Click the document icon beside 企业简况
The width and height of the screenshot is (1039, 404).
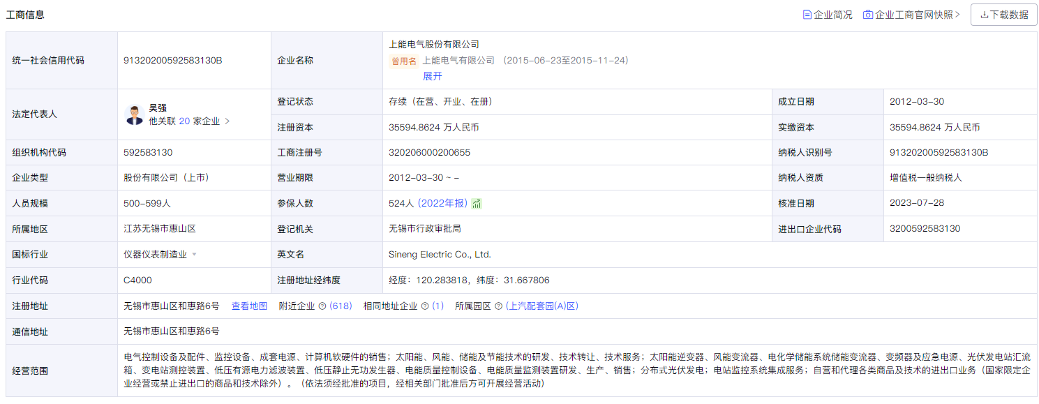coord(808,14)
